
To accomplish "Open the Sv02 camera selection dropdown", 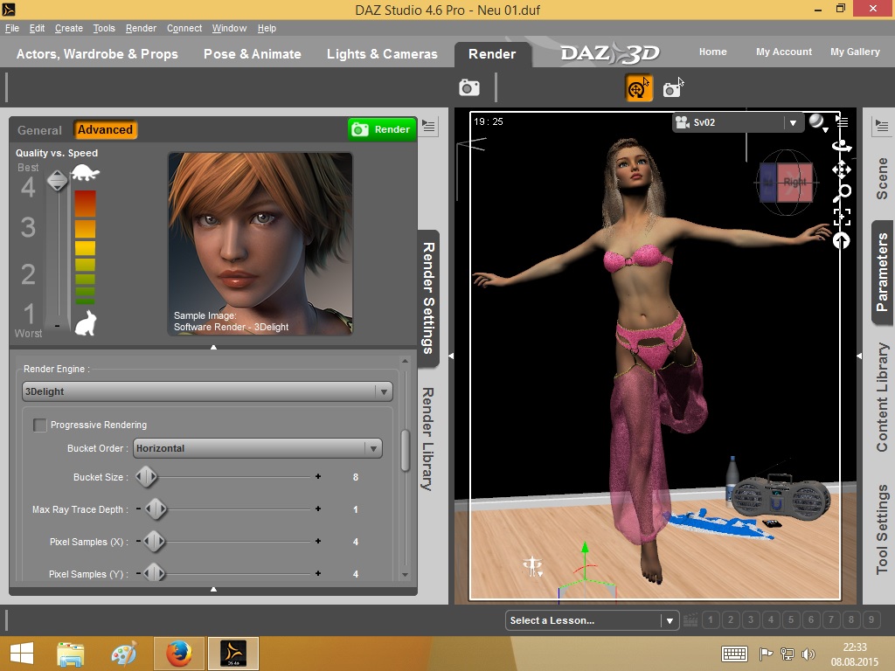I will click(x=737, y=123).
